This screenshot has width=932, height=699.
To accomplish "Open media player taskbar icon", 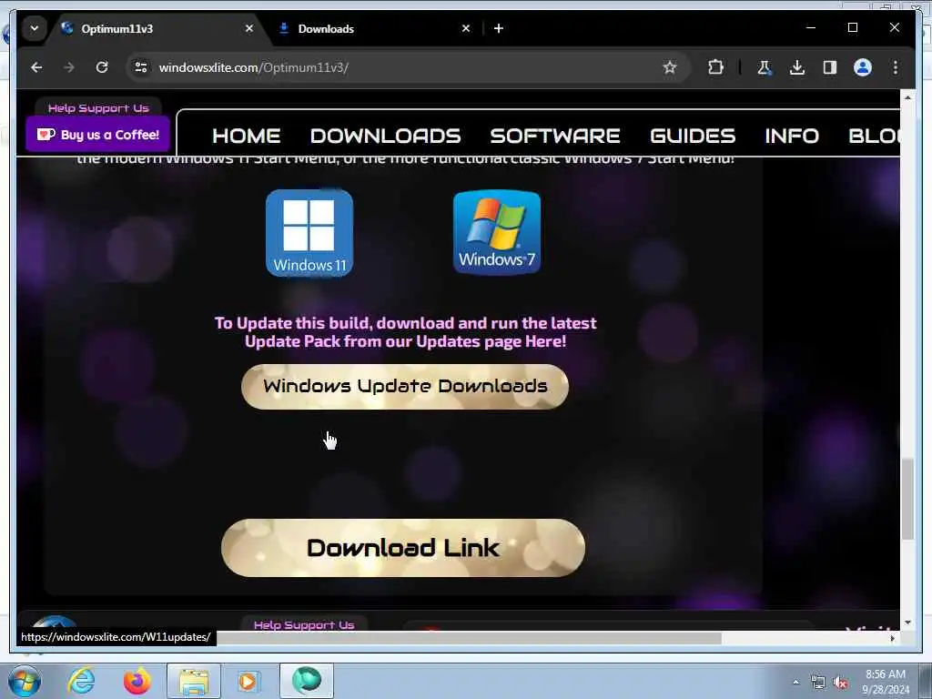I will (248, 681).
